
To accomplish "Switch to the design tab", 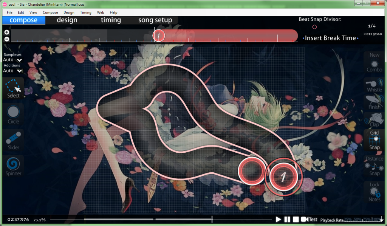I will pyautogui.click(x=67, y=20).
